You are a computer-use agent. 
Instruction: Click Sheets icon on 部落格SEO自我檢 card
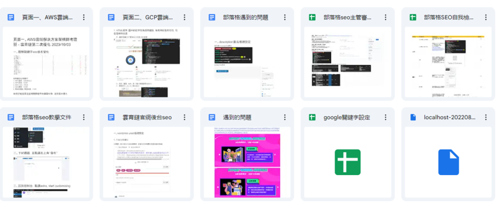point(413,17)
